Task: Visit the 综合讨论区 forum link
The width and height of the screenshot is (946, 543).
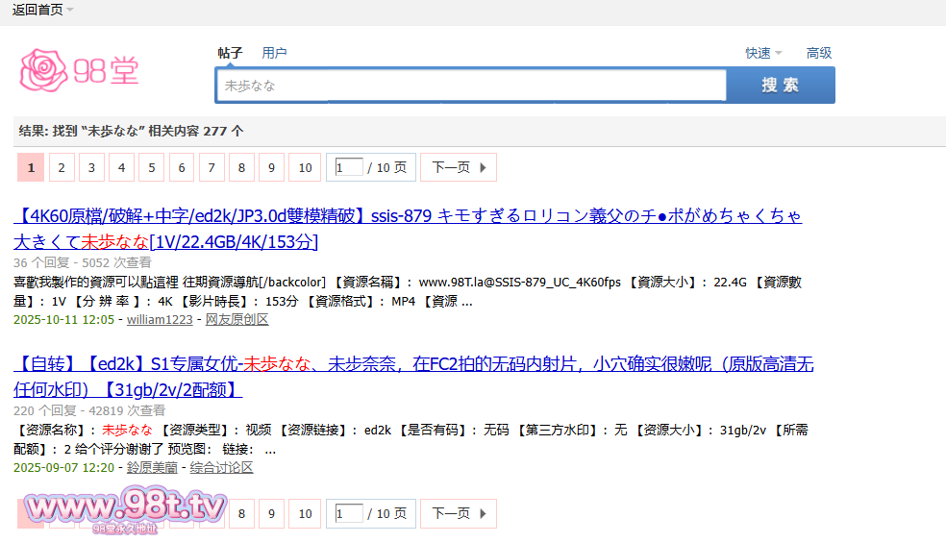Action: coord(221,467)
